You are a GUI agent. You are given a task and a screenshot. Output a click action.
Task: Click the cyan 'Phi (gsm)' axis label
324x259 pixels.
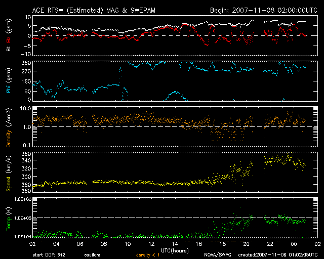[9, 80]
